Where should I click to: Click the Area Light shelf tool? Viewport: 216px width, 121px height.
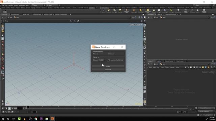pyautogui.click(x=120, y=11)
